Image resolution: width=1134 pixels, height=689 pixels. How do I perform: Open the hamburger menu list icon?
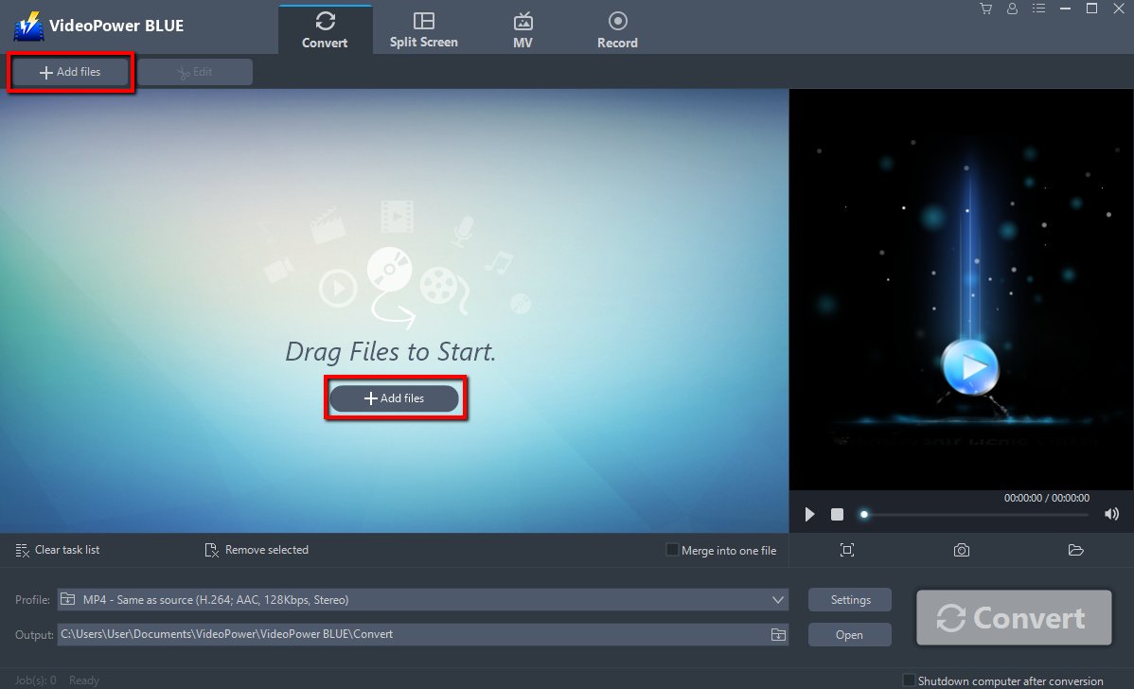point(1038,9)
